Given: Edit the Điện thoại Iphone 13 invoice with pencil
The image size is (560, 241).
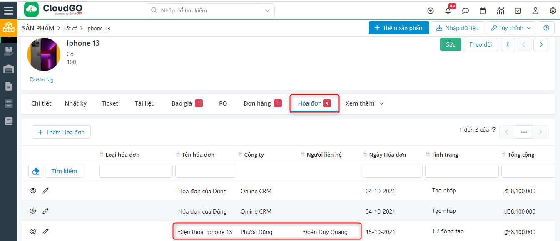Looking at the screenshot, I should point(46,231).
